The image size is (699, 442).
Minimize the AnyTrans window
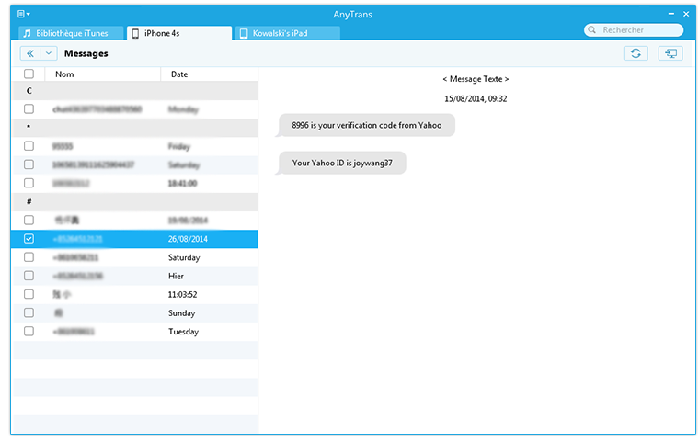(670, 15)
